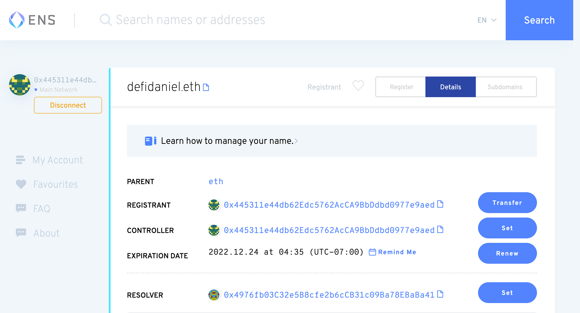Click the My Account list icon

point(21,160)
